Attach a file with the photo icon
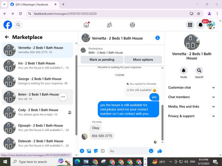This screenshot has width=222, height=166. [x=89, y=151]
